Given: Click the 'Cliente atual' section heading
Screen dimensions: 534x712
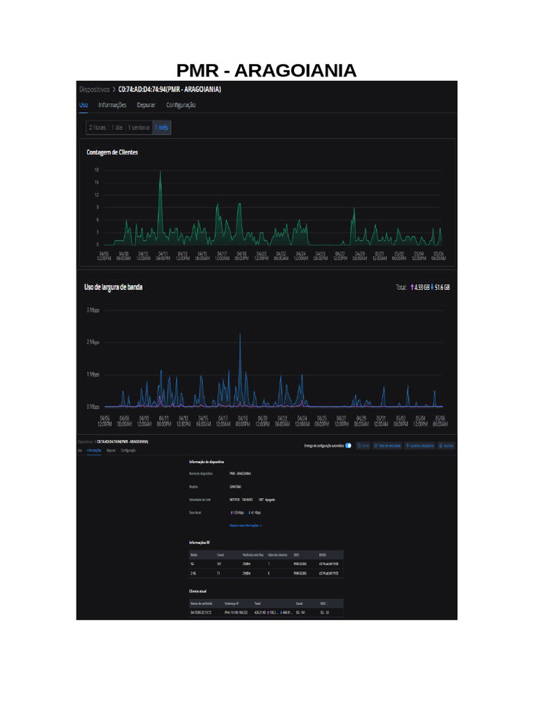Looking at the screenshot, I should [197, 591].
